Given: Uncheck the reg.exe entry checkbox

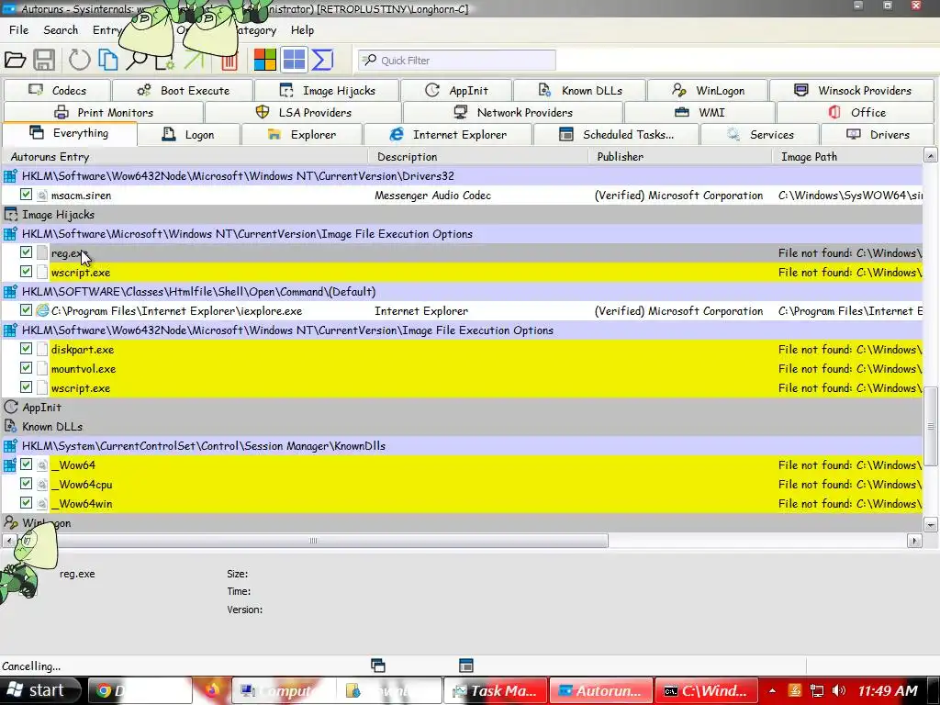Looking at the screenshot, I should [26, 252].
